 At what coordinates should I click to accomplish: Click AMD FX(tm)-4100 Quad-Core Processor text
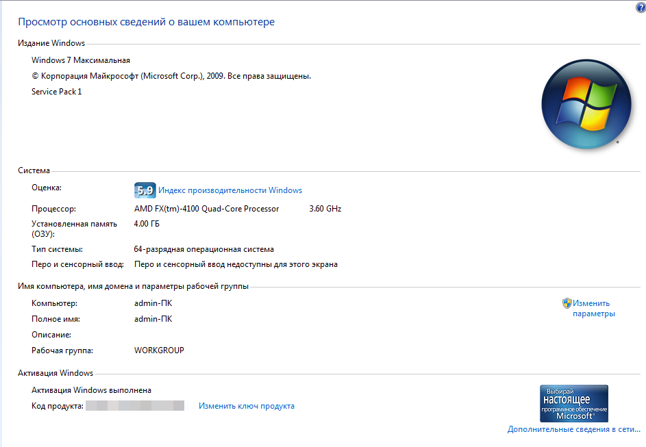[206, 209]
